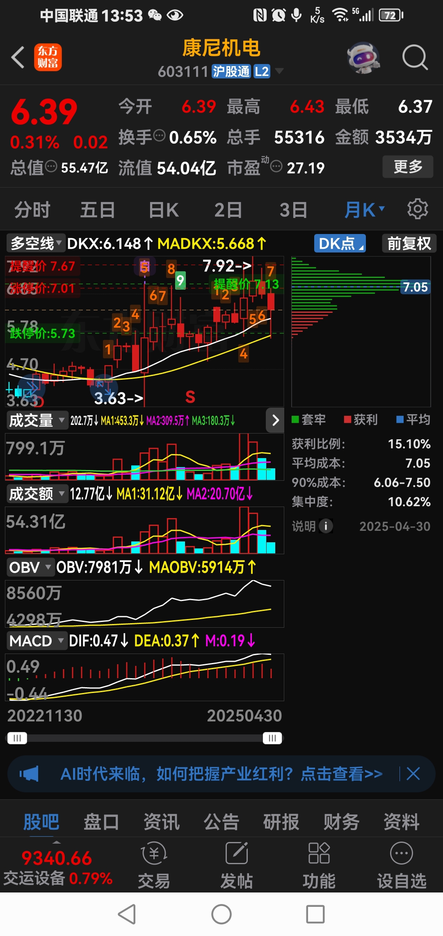Open 功能 functions icon

point(319,865)
